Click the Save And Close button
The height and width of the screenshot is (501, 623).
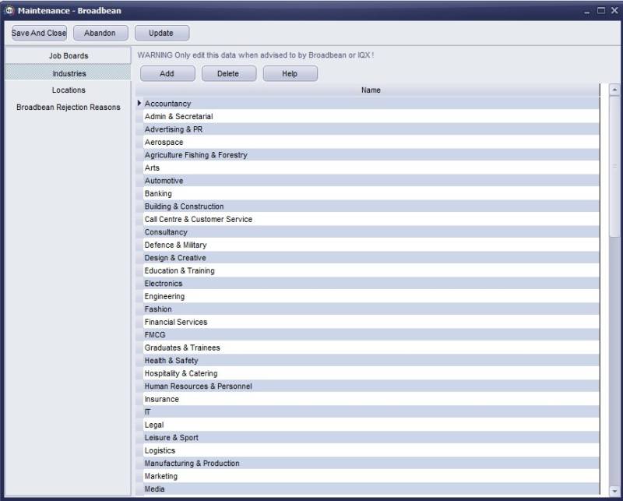point(39,33)
